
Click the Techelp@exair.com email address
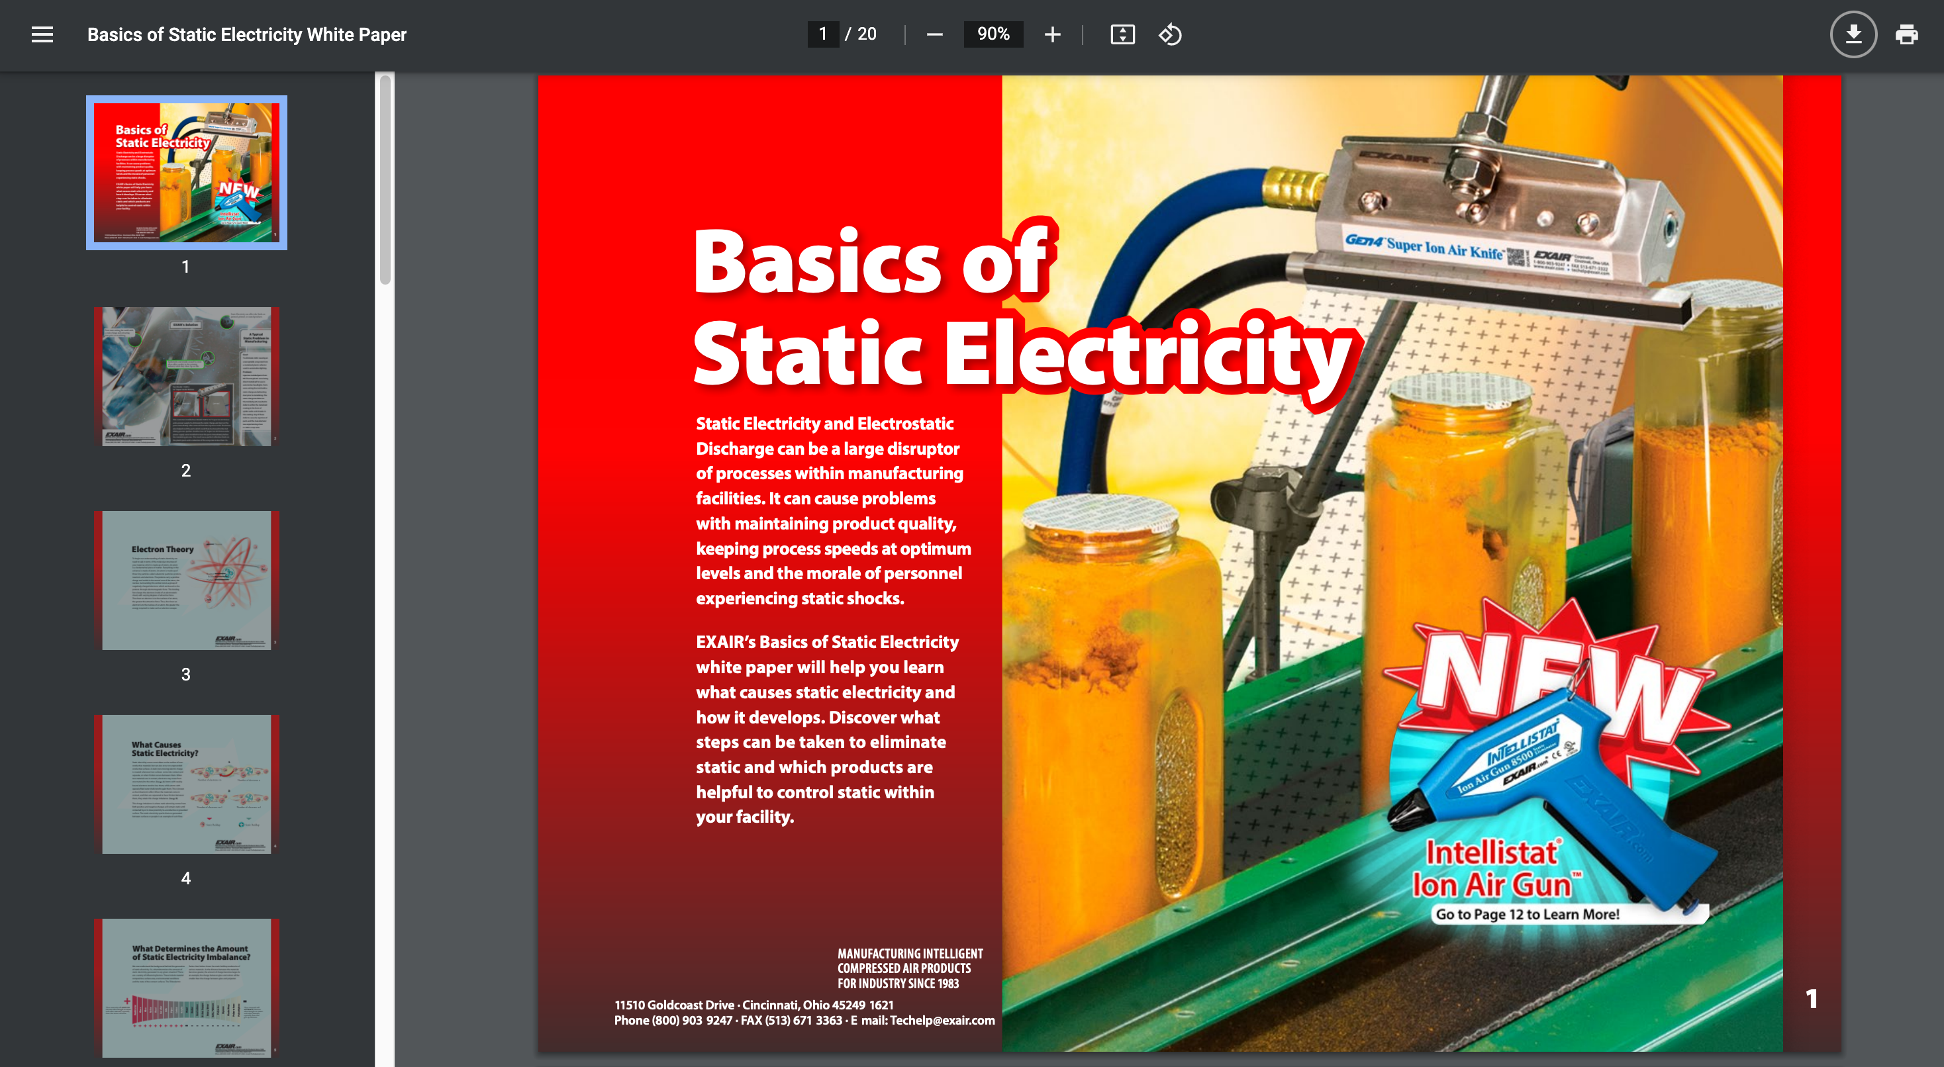[x=942, y=1020]
